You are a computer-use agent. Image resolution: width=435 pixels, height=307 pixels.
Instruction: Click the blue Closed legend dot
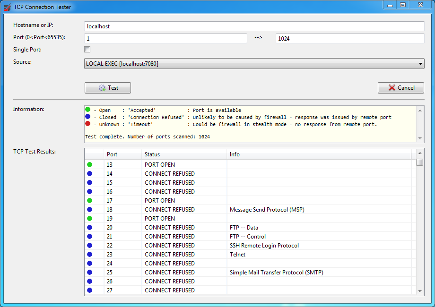(88, 117)
